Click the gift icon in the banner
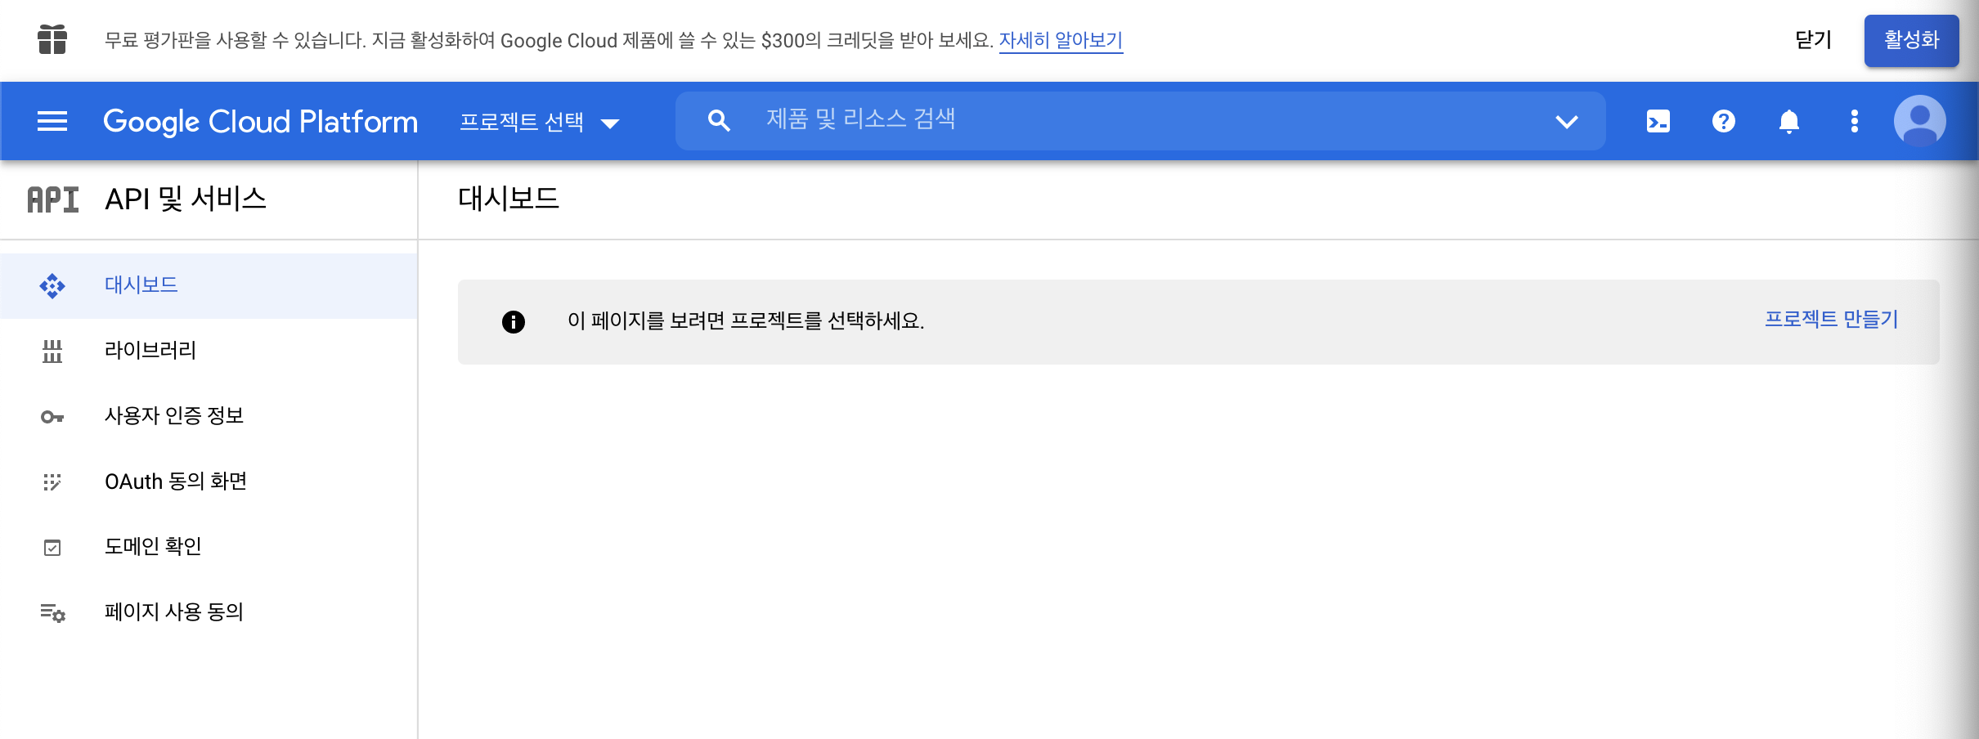 tap(52, 39)
